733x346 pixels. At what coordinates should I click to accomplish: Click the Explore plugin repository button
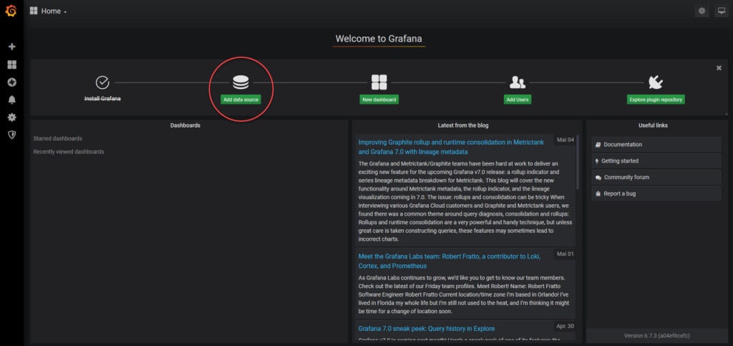tap(656, 100)
